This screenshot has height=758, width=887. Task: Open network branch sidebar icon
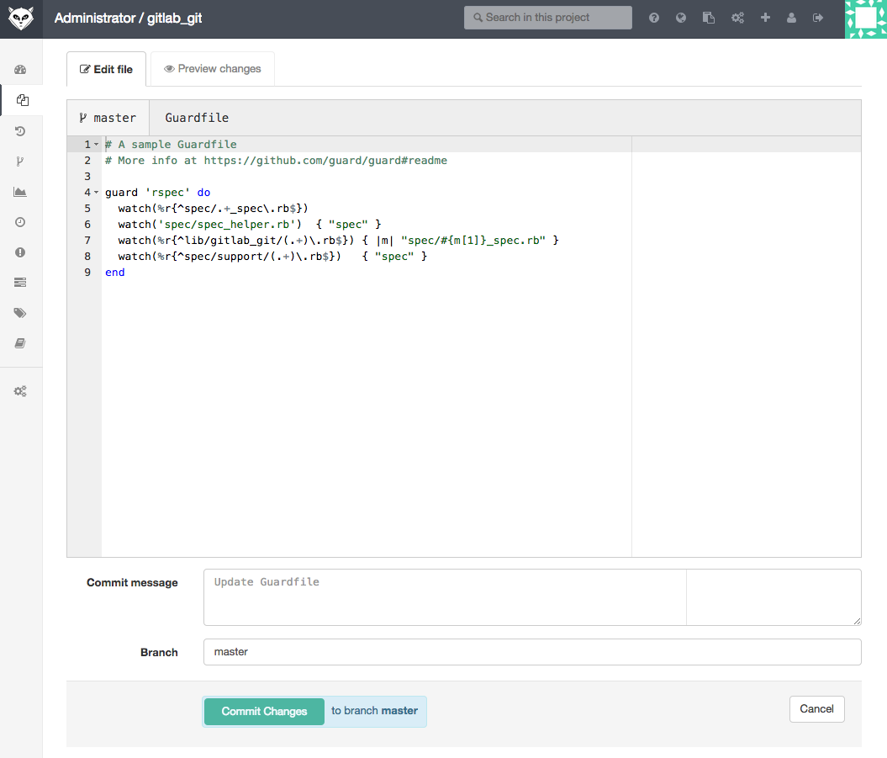tap(20, 162)
